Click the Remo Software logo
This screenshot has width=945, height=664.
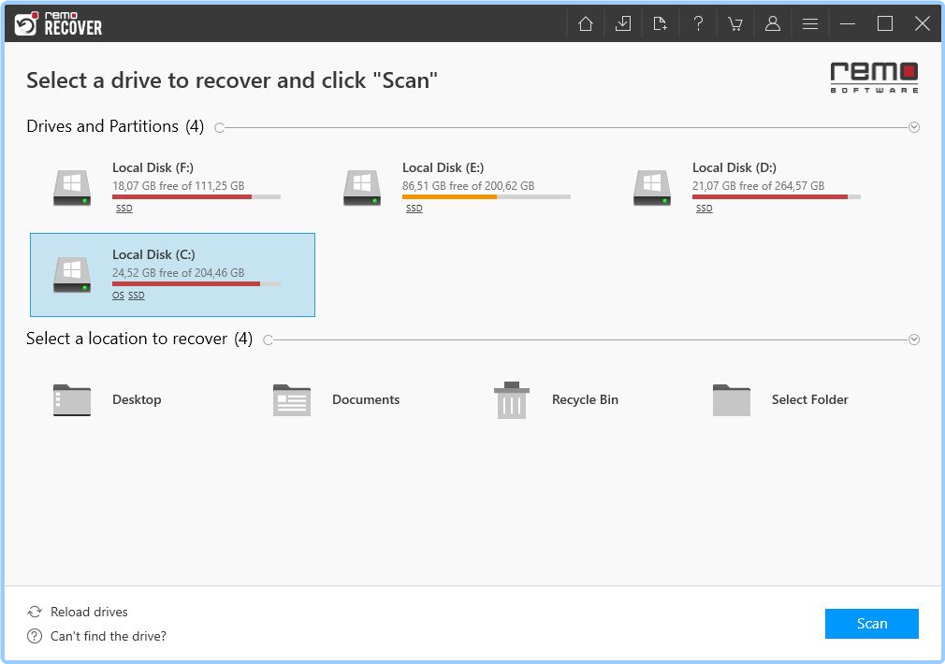click(874, 77)
